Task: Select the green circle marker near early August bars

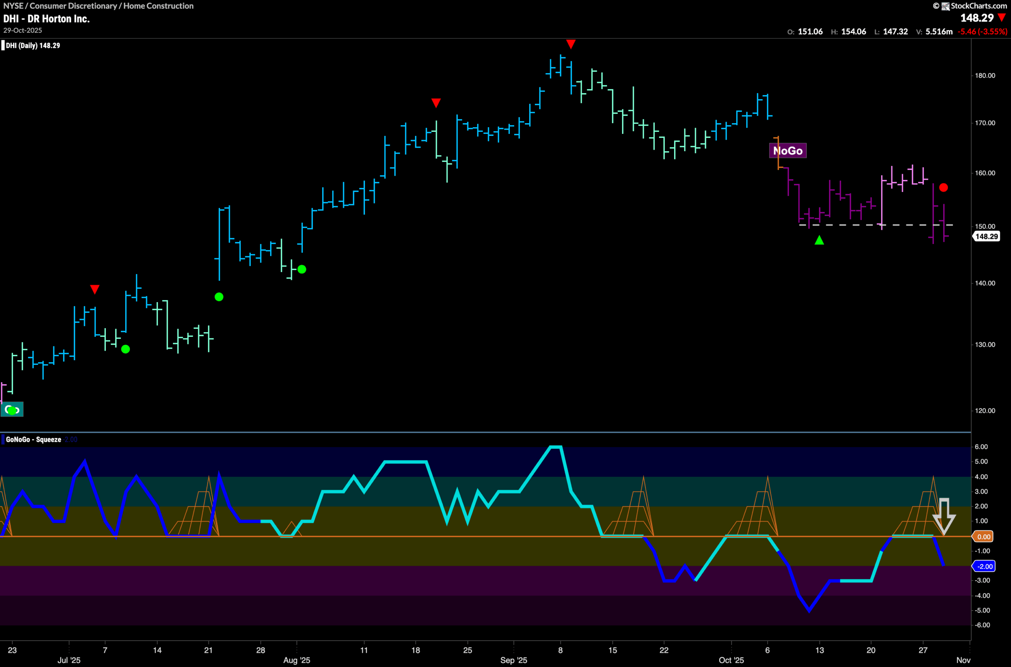Action: (x=303, y=269)
